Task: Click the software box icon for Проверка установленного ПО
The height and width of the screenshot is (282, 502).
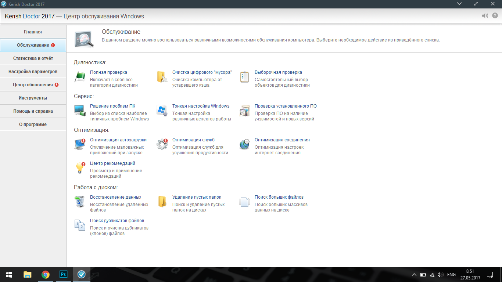Action: tap(245, 111)
